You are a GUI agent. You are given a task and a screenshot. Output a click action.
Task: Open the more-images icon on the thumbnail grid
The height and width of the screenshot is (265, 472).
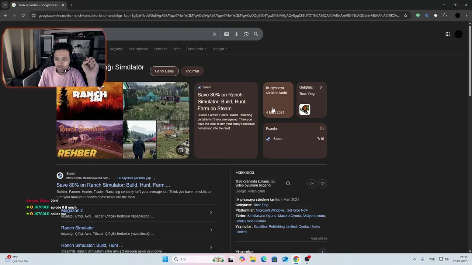pos(181,150)
